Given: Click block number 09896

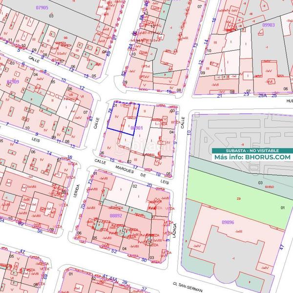Looking at the screenshot, I should pos(228,221).
